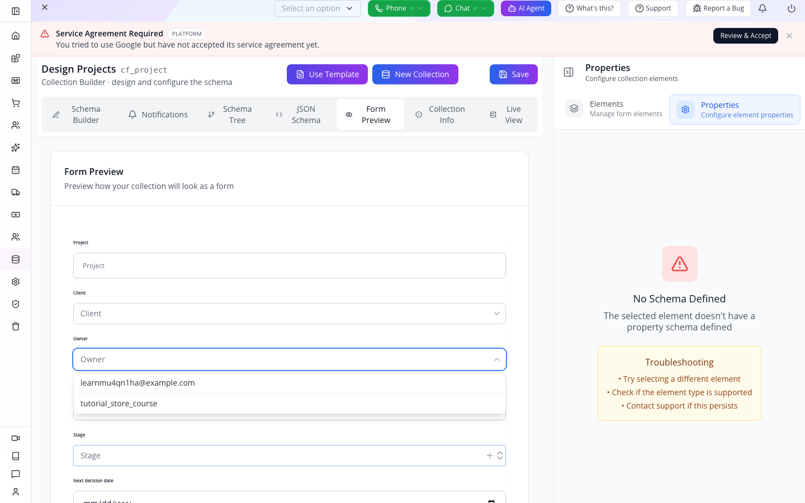Open the Client dropdown field
This screenshot has height=503, width=805.
(290, 314)
